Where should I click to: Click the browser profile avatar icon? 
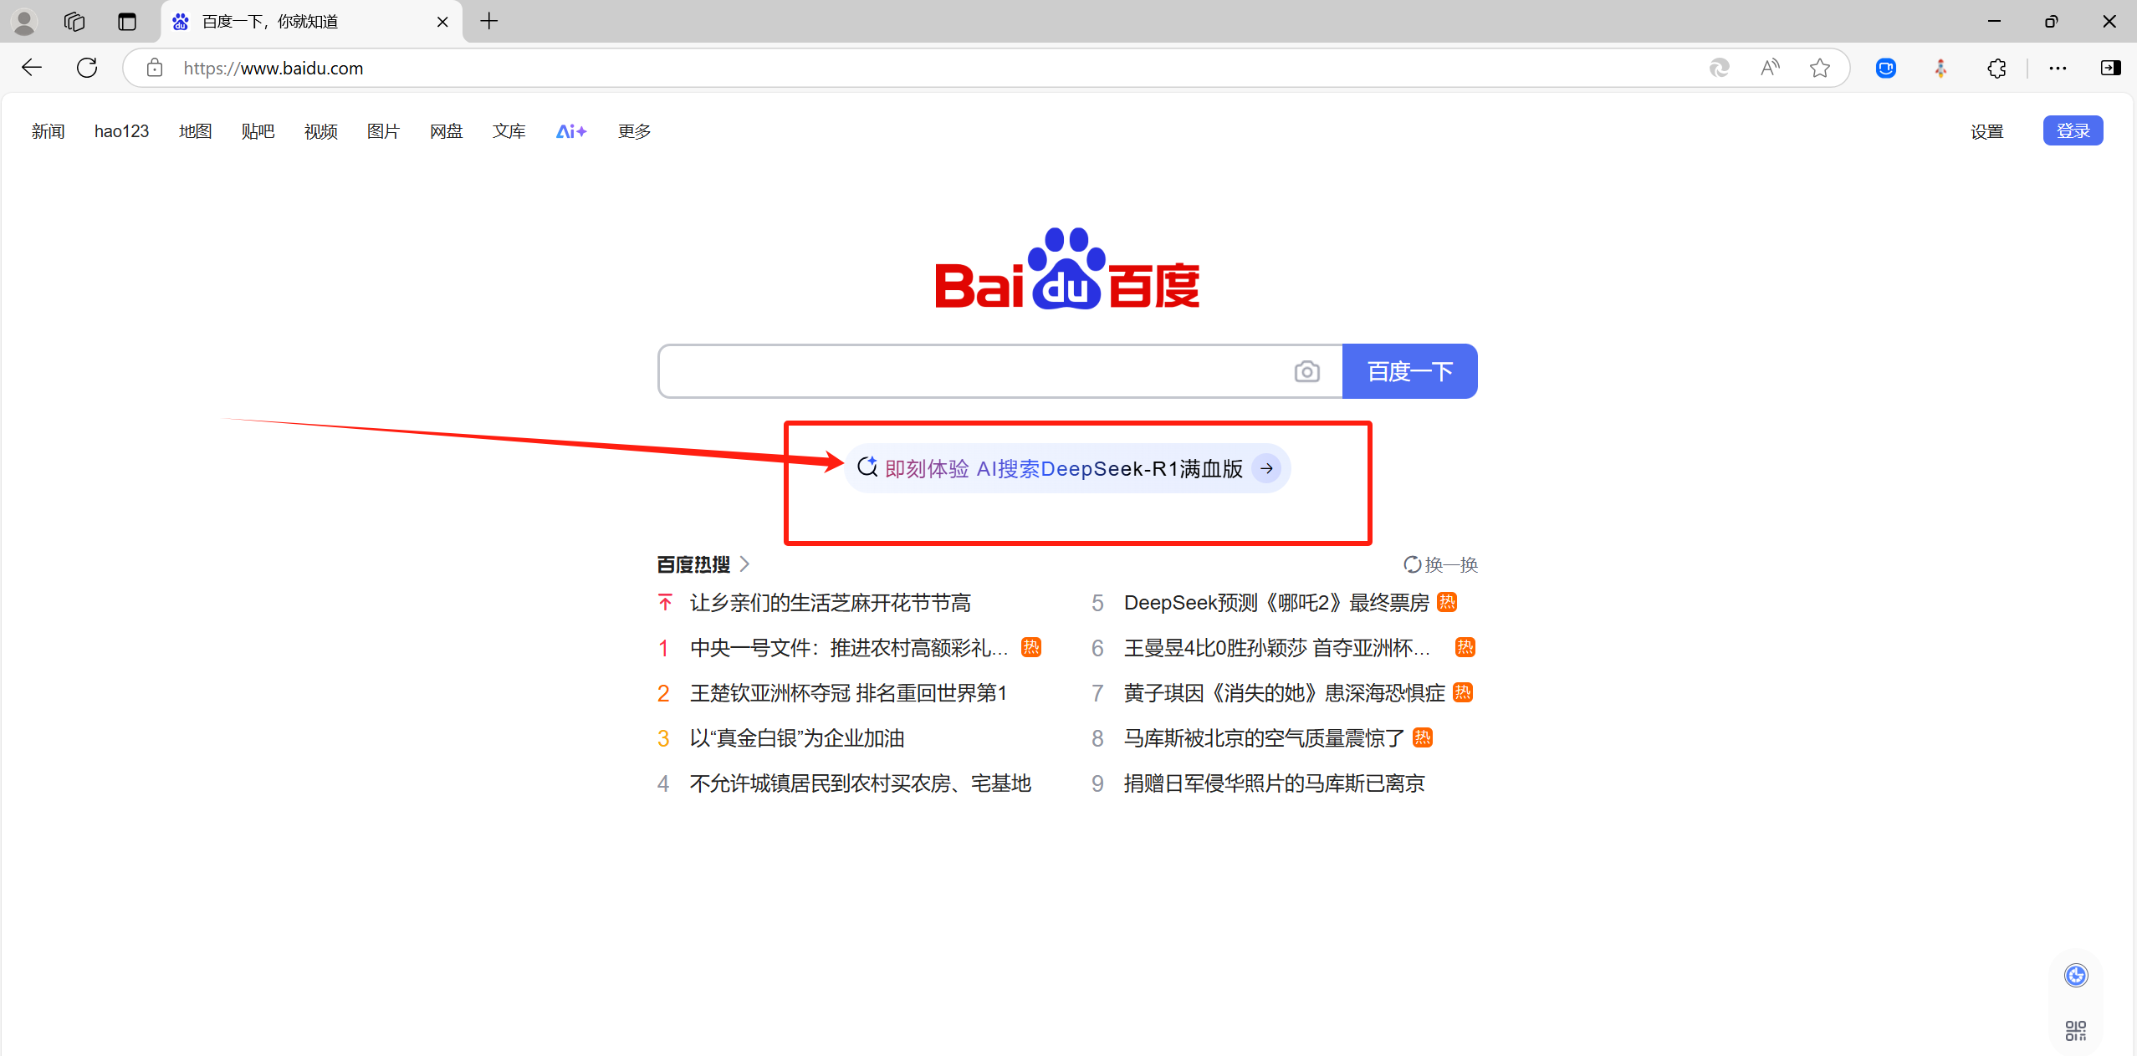24,22
